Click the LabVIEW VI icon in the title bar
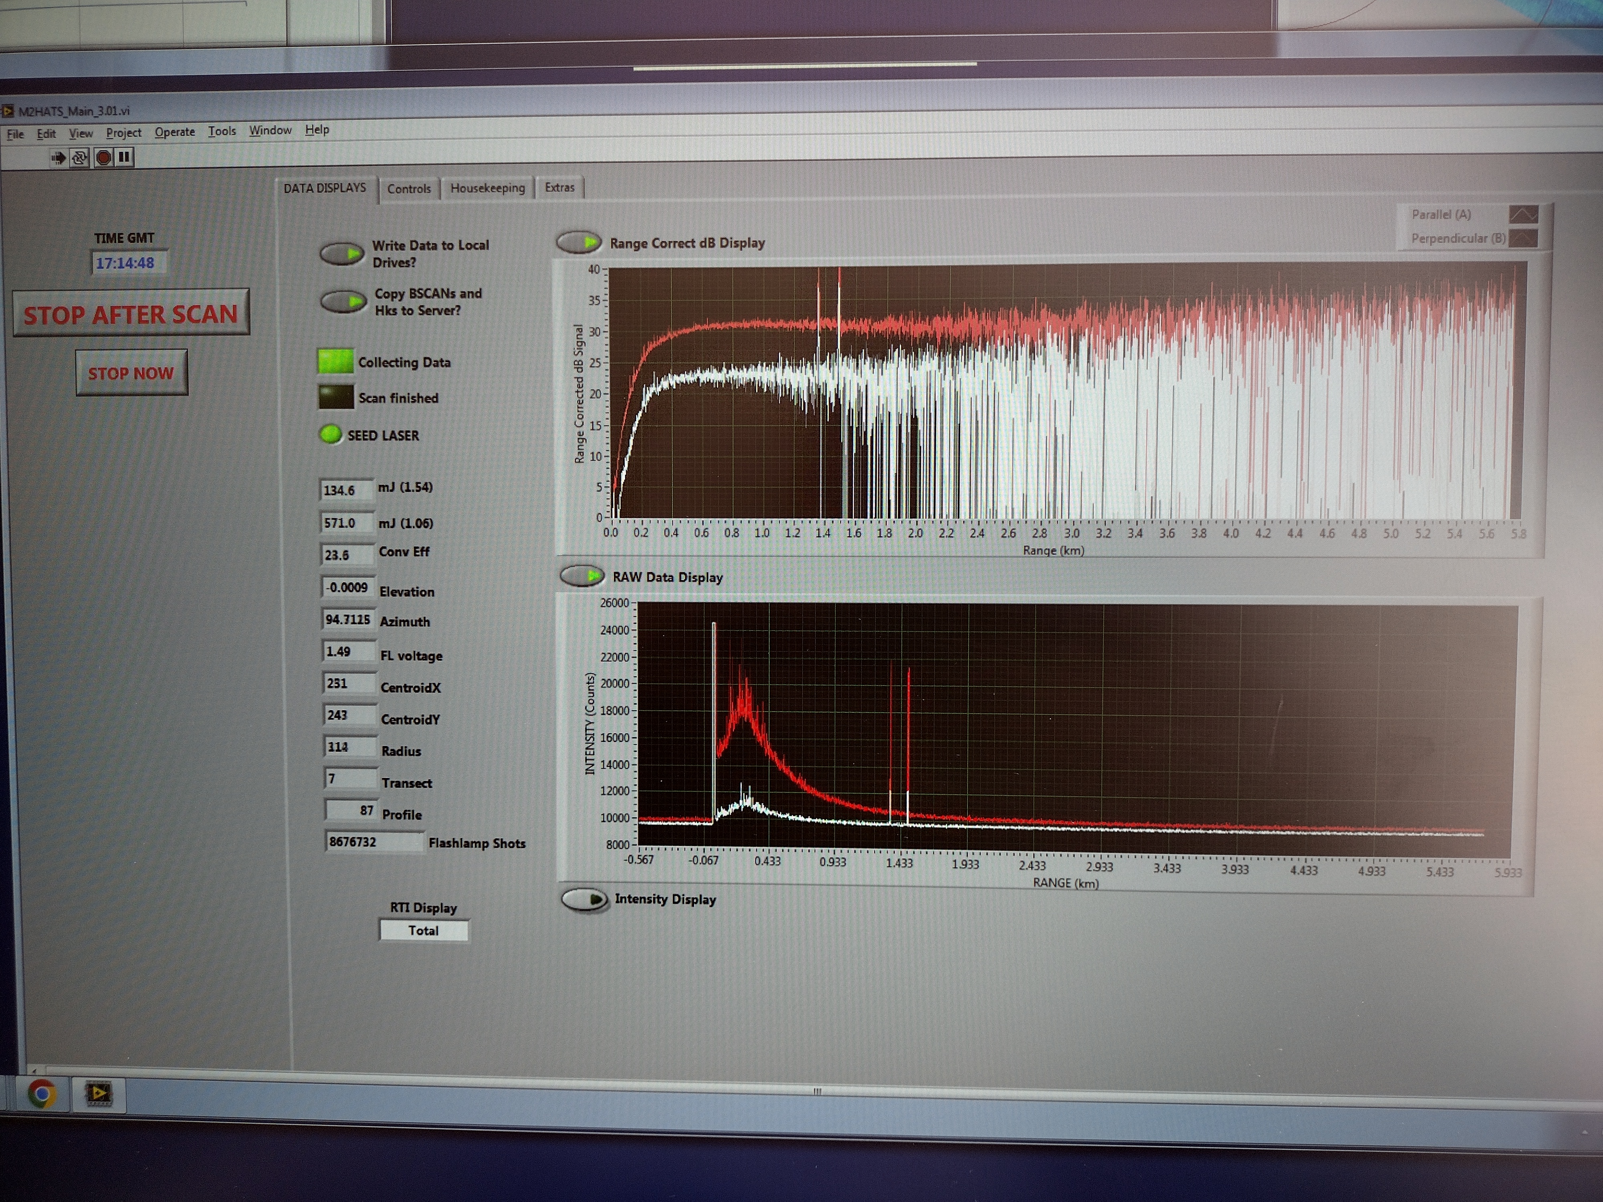This screenshot has width=1603, height=1202. [8, 111]
